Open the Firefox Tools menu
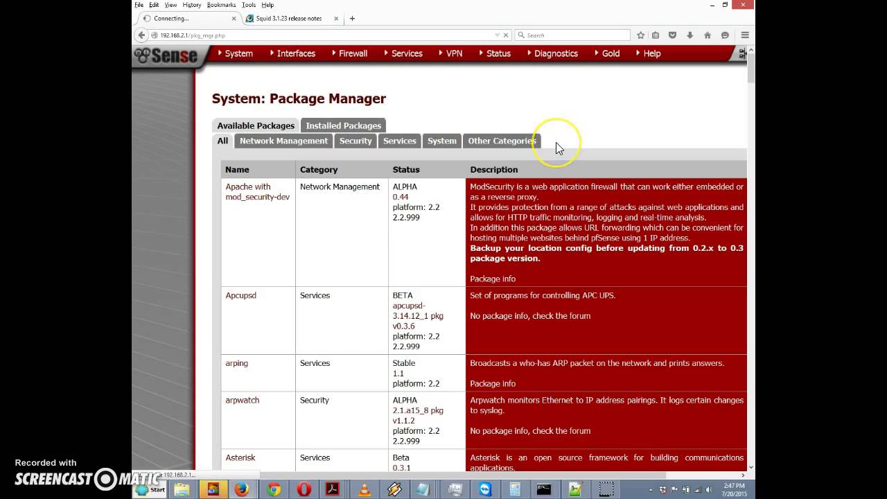The height and width of the screenshot is (499, 887). coord(249,5)
